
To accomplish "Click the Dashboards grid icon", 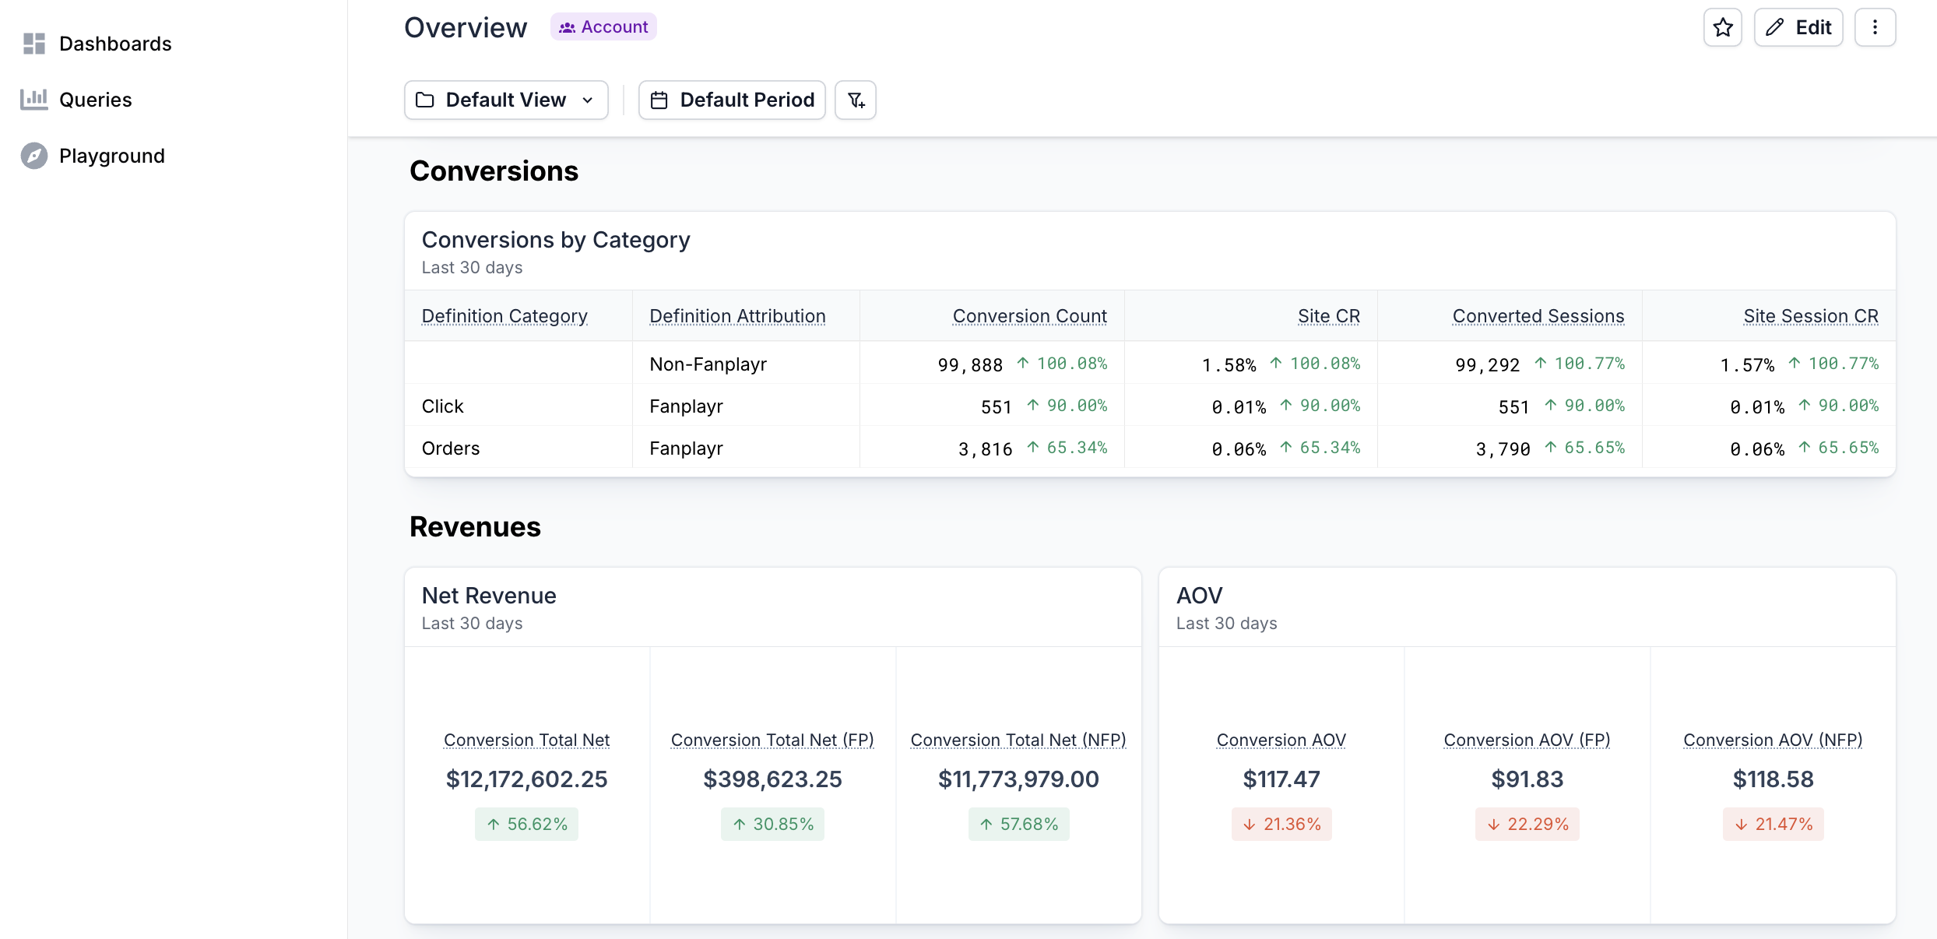I will (34, 44).
